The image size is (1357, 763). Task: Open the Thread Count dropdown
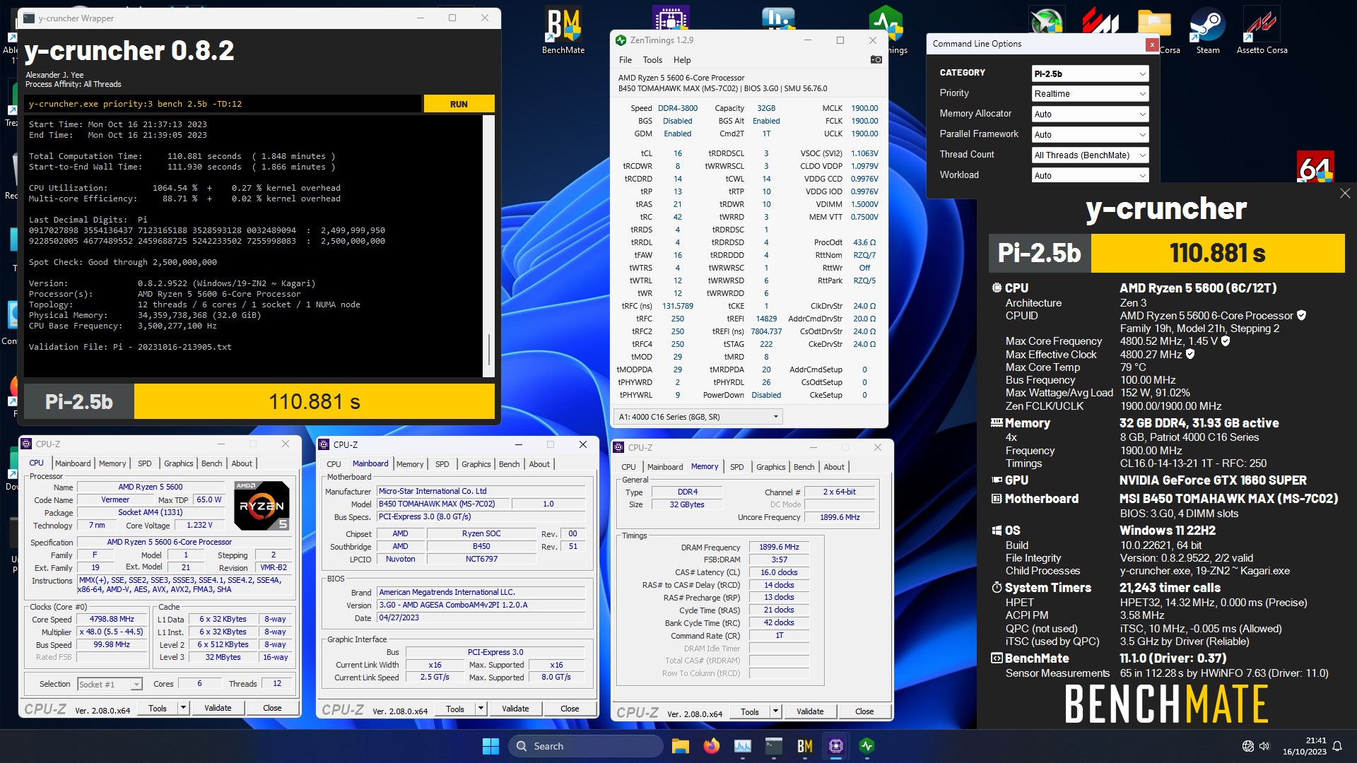click(x=1090, y=155)
